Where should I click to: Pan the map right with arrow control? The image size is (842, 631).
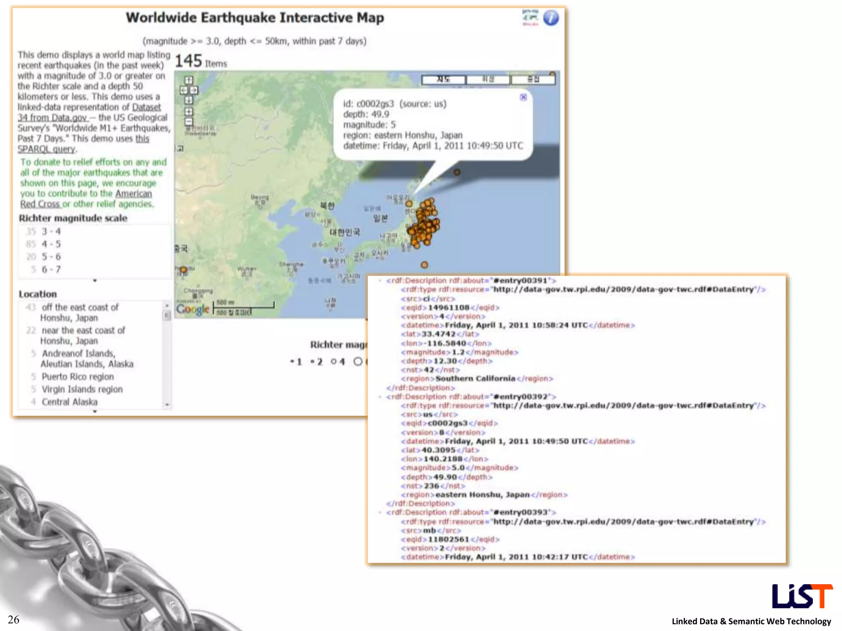[x=194, y=90]
